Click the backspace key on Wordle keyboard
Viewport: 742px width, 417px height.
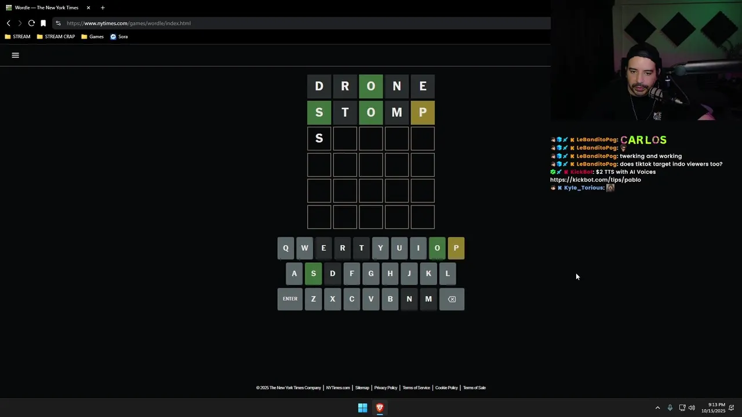(x=452, y=299)
